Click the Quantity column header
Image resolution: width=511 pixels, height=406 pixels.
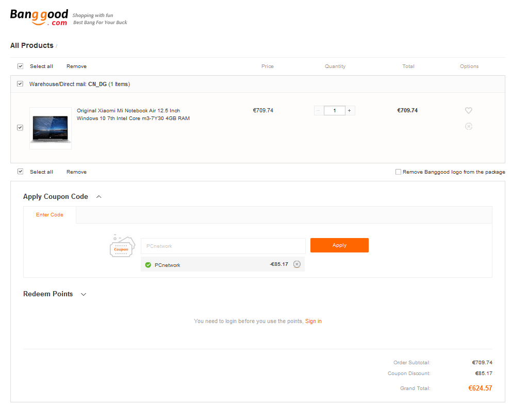pyautogui.click(x=335, y=66)
